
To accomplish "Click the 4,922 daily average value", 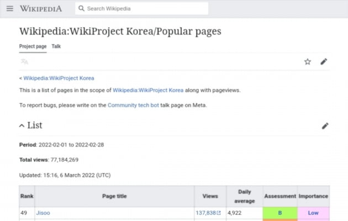I will click(234, 213).
